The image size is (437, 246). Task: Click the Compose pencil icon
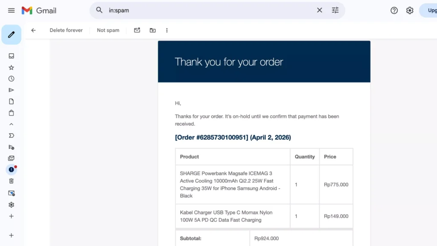coord(11,34)
